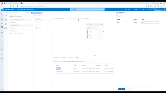
Task: Open the Author pencil icon
Action: (5, 20)
